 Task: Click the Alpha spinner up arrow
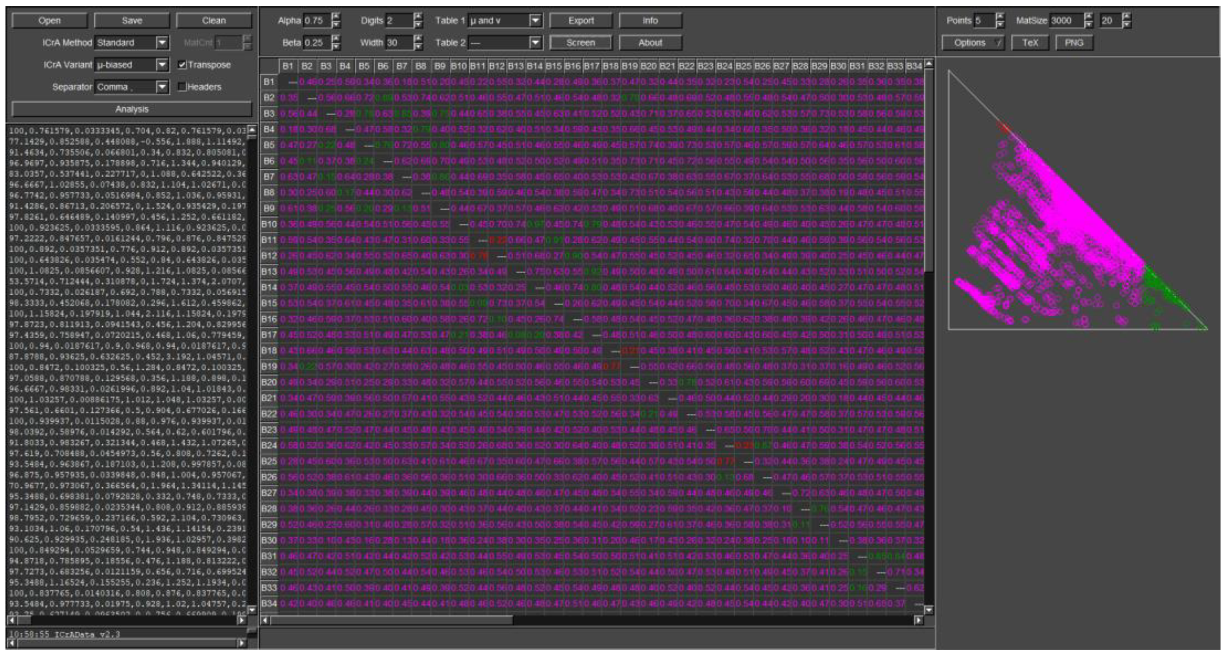click(336, 17)
